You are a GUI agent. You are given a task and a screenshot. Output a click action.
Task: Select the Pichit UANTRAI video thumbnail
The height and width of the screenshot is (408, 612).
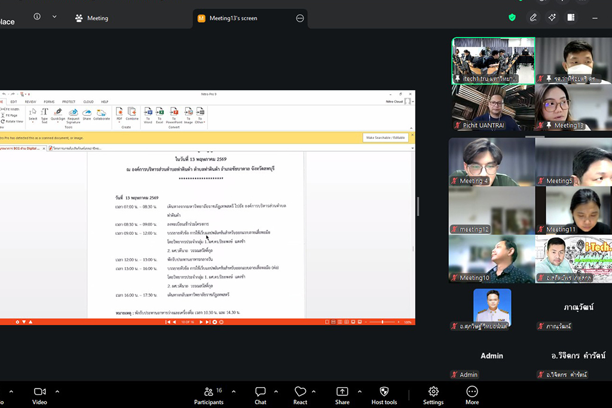492,108
